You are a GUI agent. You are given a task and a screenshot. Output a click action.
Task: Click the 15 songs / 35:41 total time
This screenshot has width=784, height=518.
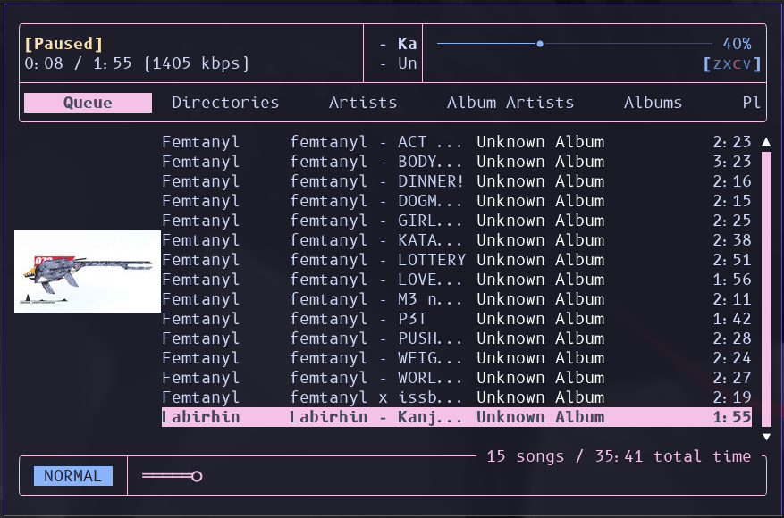click(619, 456)
